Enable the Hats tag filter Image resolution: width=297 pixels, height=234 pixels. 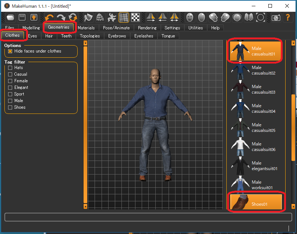coord(10,68)
